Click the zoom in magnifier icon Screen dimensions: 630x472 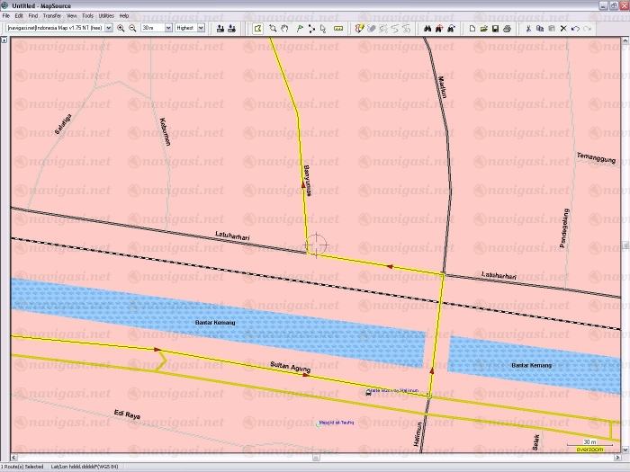pos(121,28)
